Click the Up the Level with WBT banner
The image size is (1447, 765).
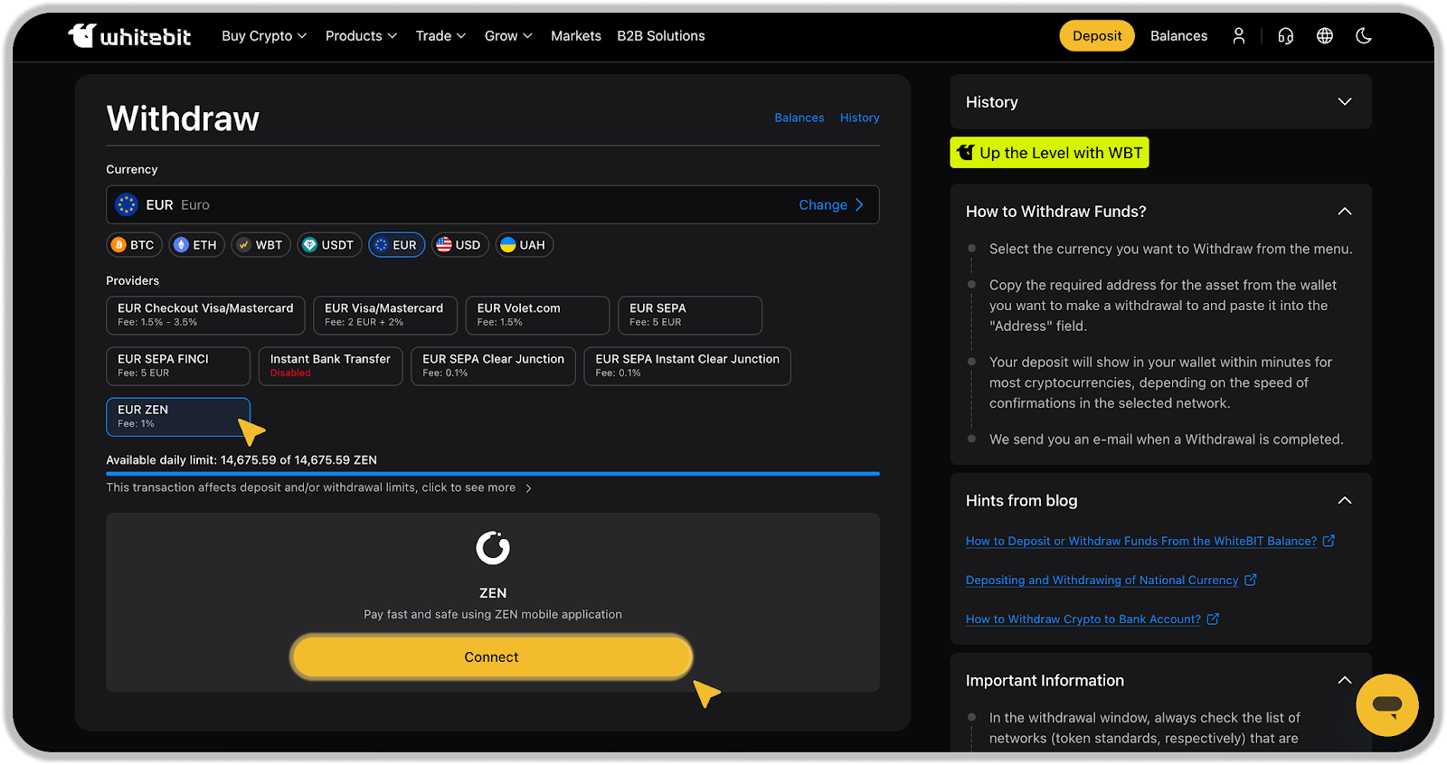(1049, 153)
